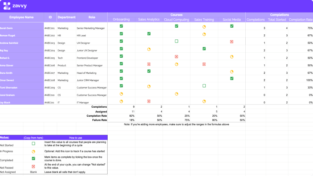
Task: Click Jonsi Graham's Onboarding in-progress icon
Action: point(121,94)
